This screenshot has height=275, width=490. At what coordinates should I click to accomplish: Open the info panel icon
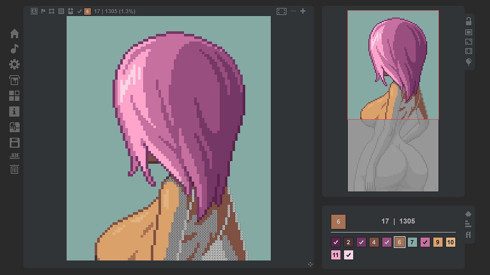tap(15, 112)
